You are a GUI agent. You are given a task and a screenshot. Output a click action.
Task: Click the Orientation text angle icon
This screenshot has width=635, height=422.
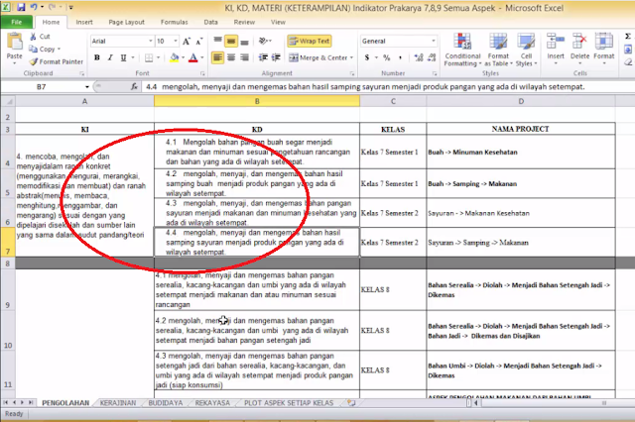coord(264,41)
